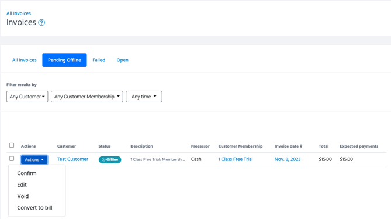Open the Any time filter dropdown
This screenshot has height=219, width=391.
pos(144,97)
